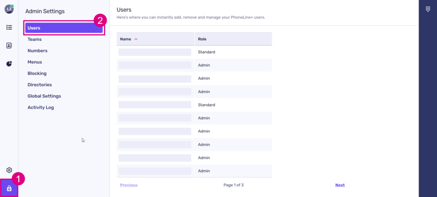Open the analytics pie chart icon
The width and height of the screenshot is (437, 197).
click(9, 64)
